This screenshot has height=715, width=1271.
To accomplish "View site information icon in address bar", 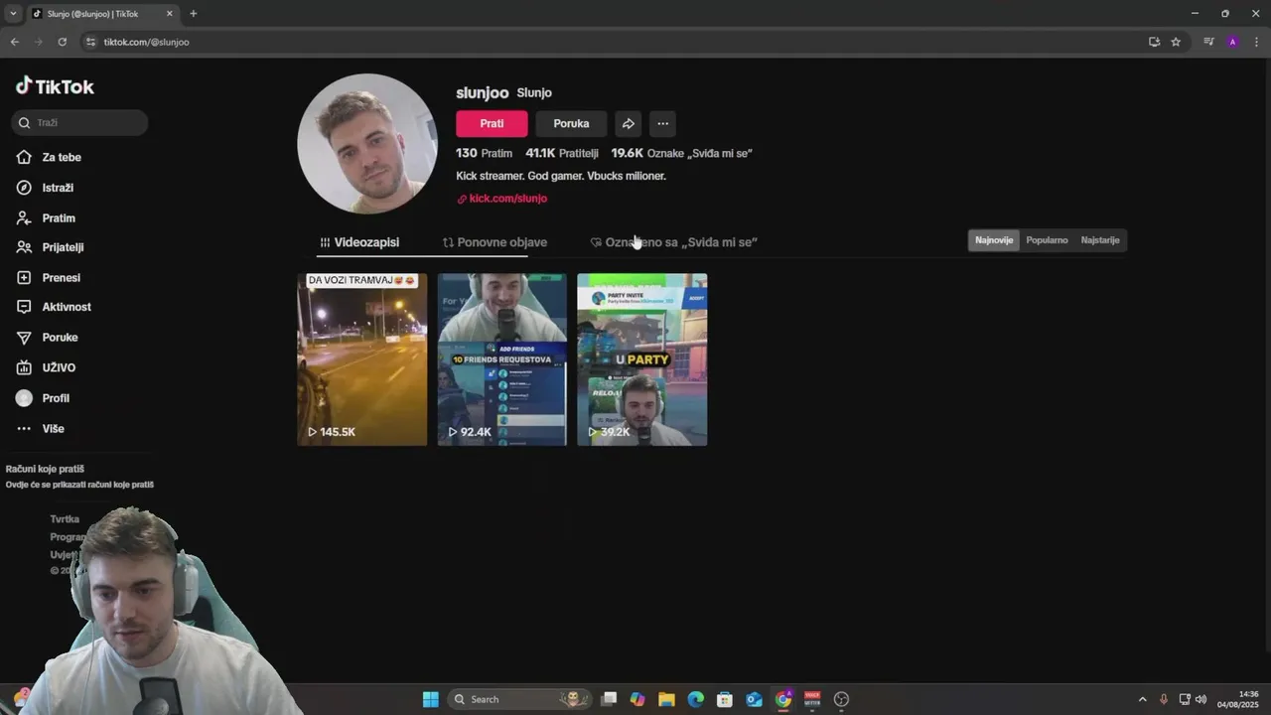I will click(91, 42).
